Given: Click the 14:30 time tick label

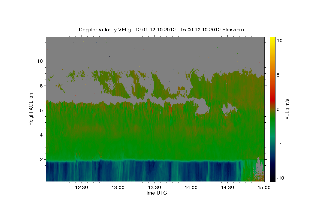Looking at the screenshot, I should coord(228,187).
